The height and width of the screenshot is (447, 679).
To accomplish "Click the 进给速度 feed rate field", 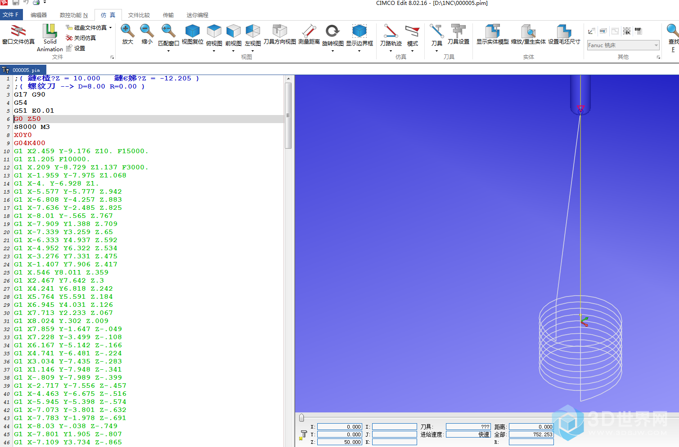I will (468, 434).
